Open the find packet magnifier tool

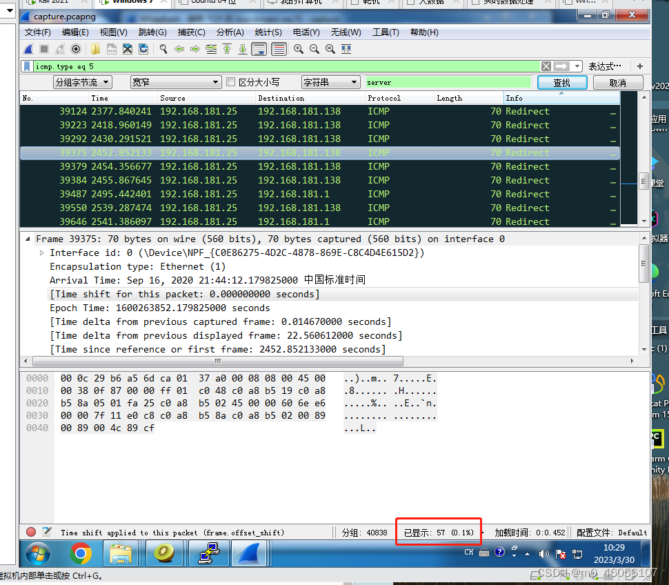point(162,49)
